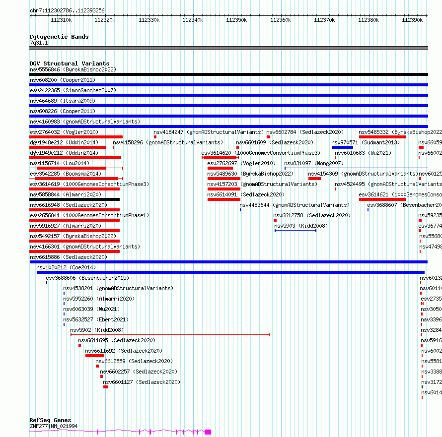Click esv3542285 (Boomsma2014) label

click(66, 174)
